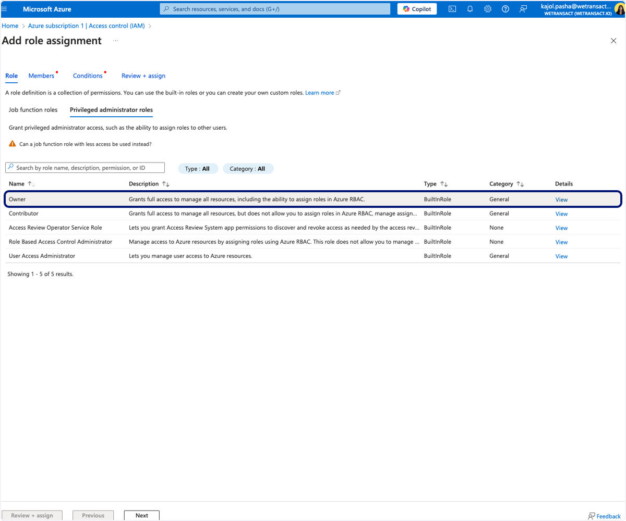
Task: View details for Owner role
Action: coord(561,200)
